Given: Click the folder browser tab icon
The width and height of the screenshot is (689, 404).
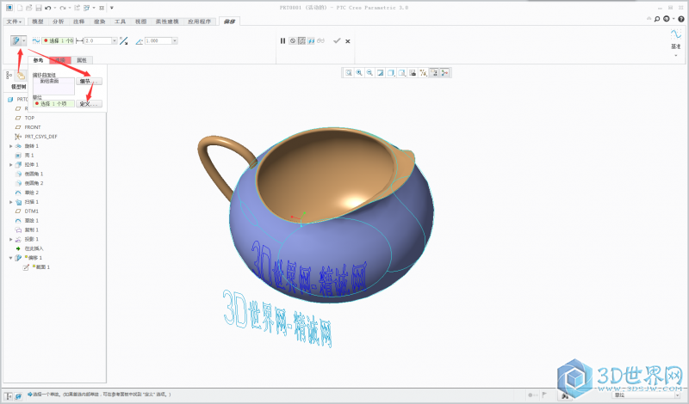Looking at the screenshot, I should 21,76.
